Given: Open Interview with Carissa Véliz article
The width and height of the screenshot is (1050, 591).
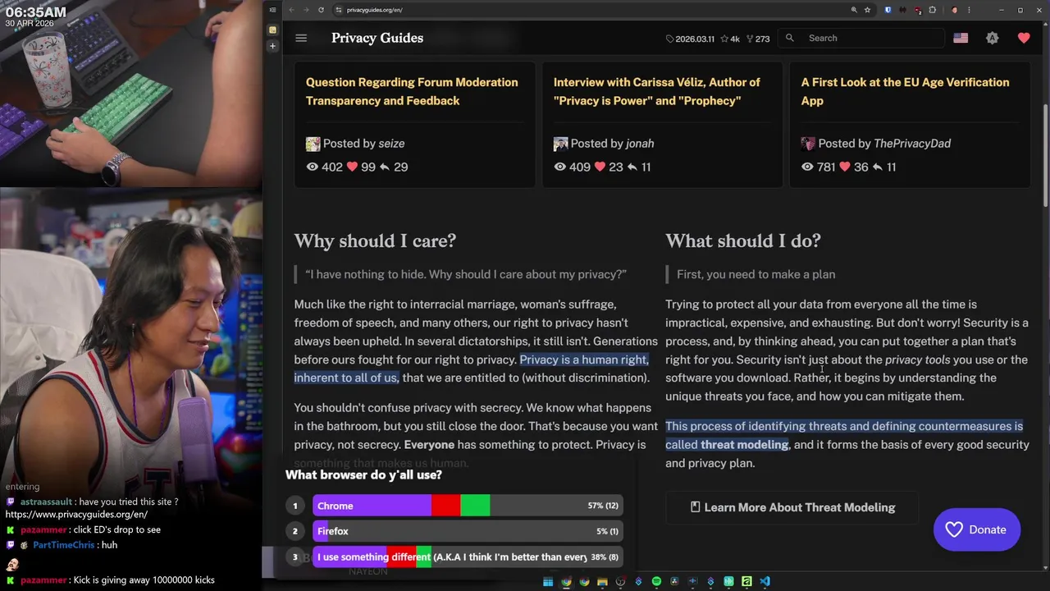Looking at the screenshot, I should click(x=657, y=91).
